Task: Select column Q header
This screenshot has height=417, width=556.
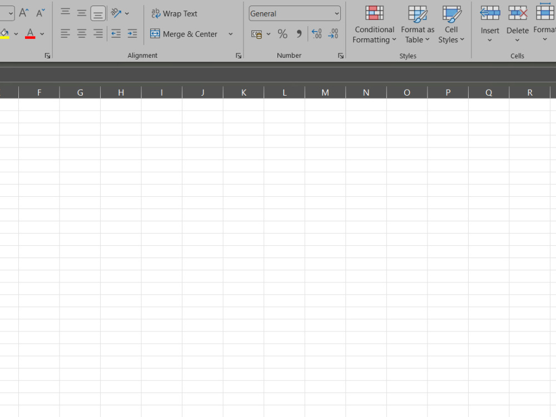Action: click(489, 92)
